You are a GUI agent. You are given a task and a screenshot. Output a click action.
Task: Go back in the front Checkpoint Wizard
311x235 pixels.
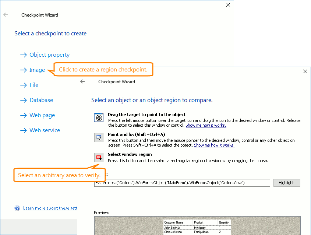click(82, 81)
